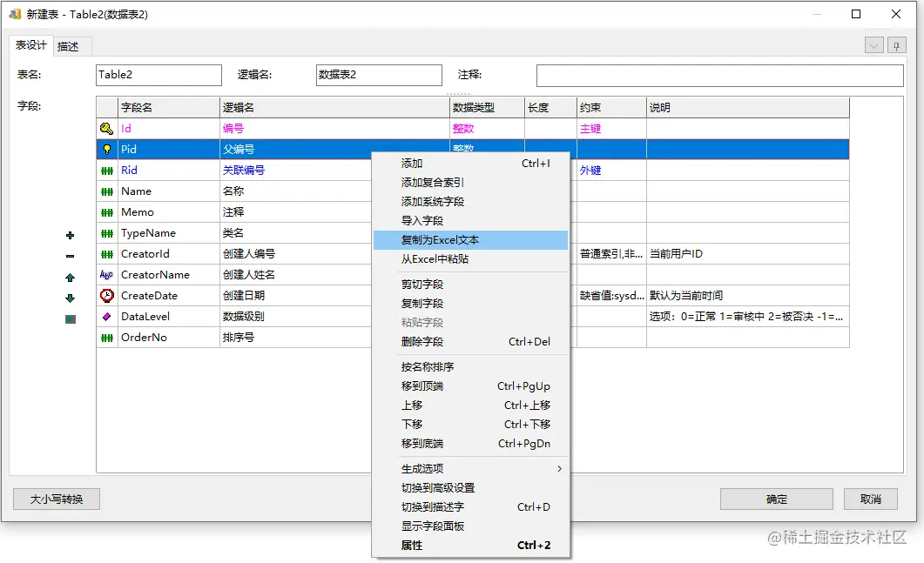
Task: Click the 长度 column header
Action: (x=550, y=108)
